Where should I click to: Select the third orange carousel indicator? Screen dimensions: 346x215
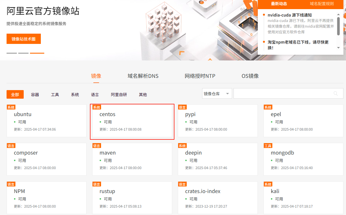point(37,53)
